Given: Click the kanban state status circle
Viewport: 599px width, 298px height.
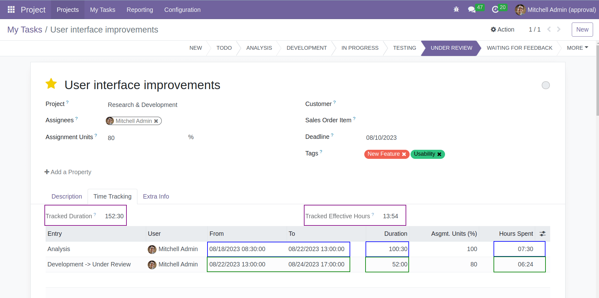Looking at the screenshot, I should (x=546, y=85).
